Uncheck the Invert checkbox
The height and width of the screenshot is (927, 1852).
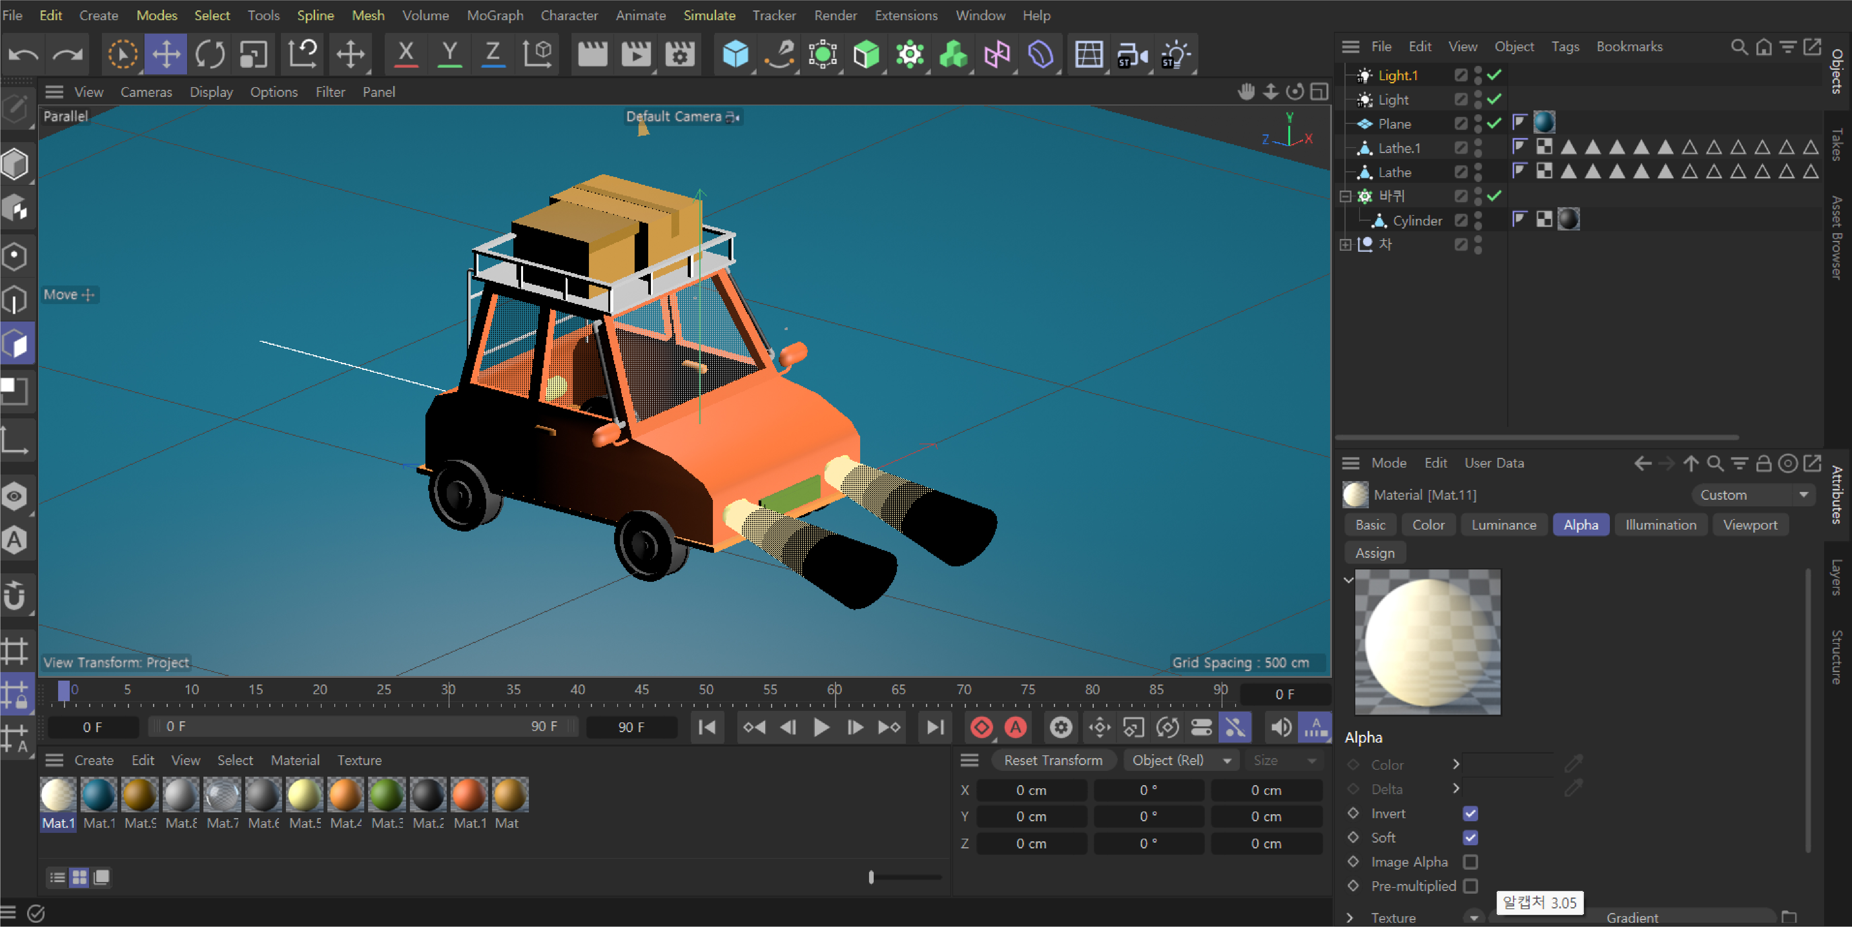tap(1470, 813)
